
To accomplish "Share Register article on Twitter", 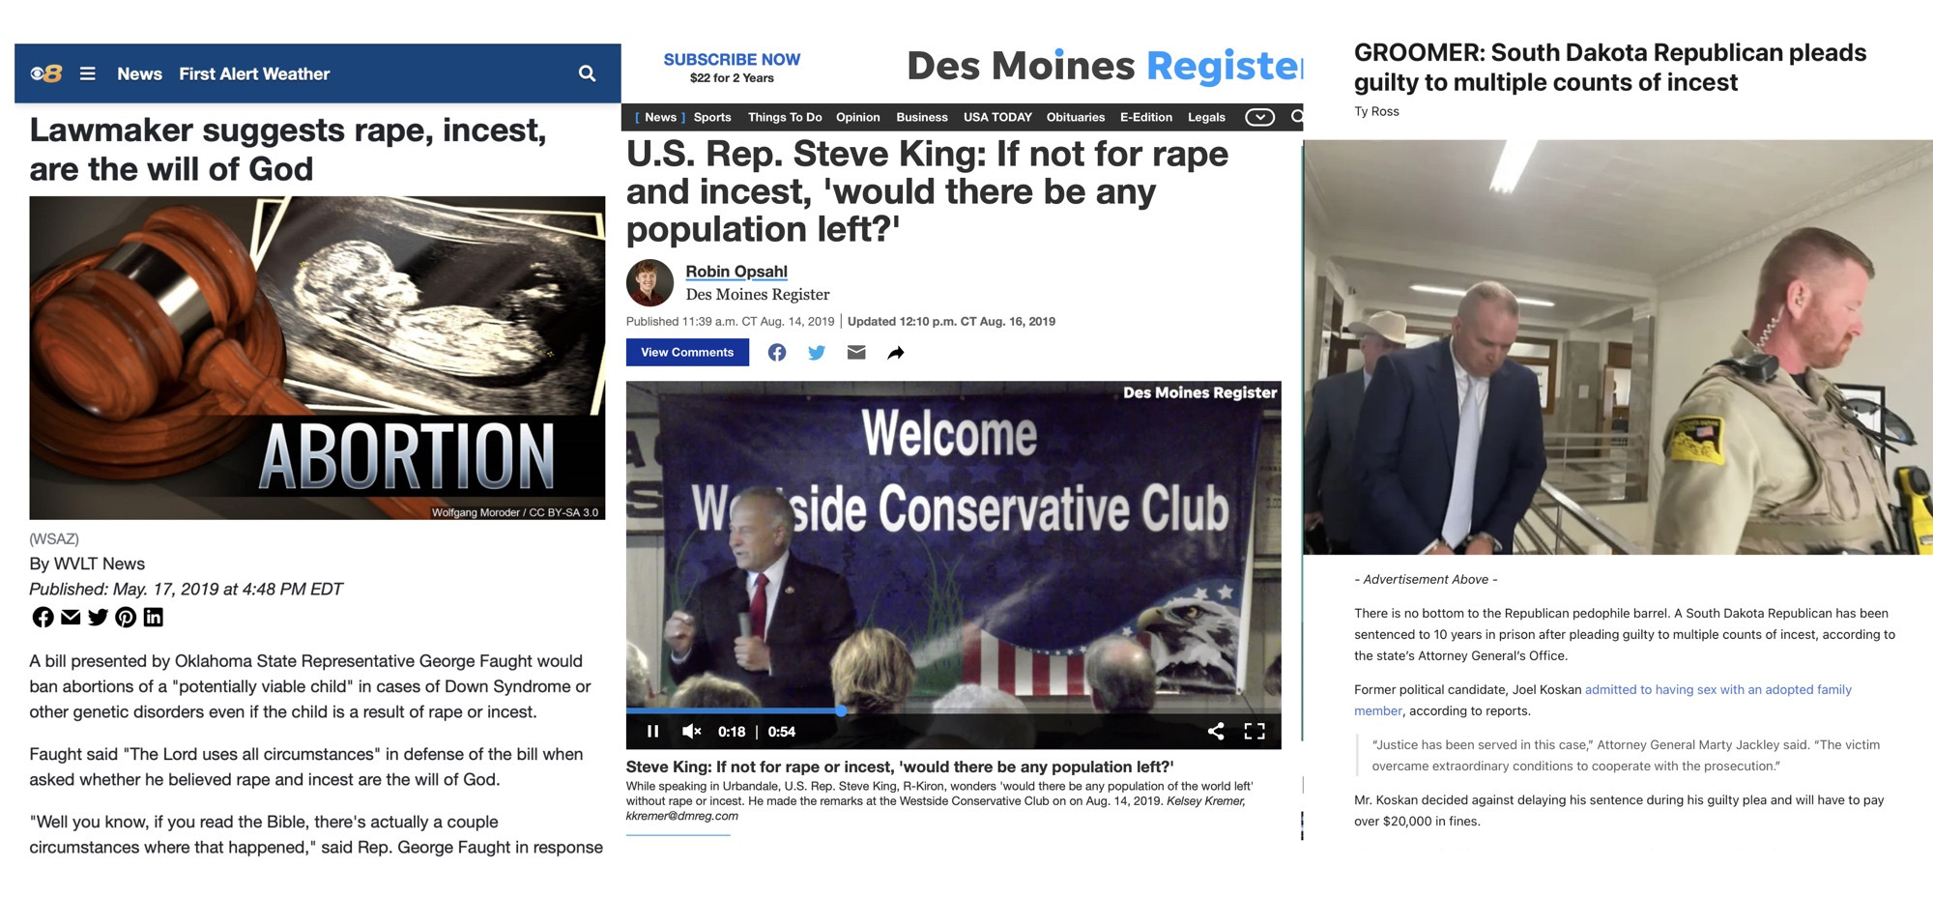I will [x=817, y=353].
